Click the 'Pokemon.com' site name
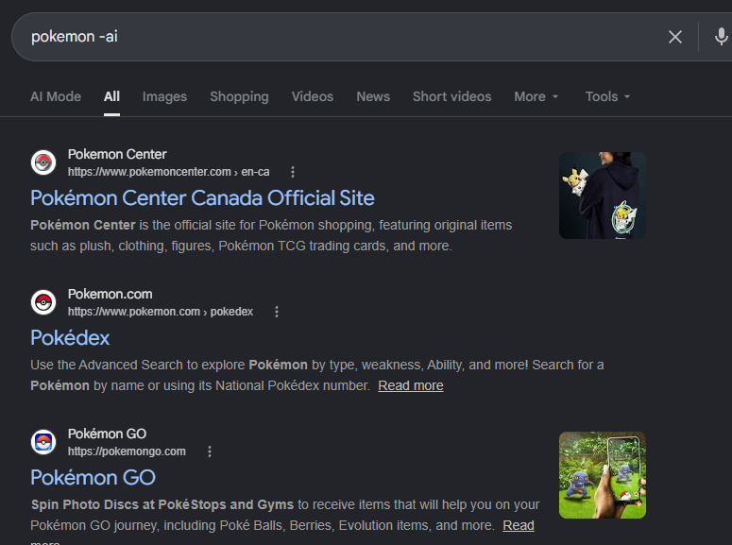 111,294
